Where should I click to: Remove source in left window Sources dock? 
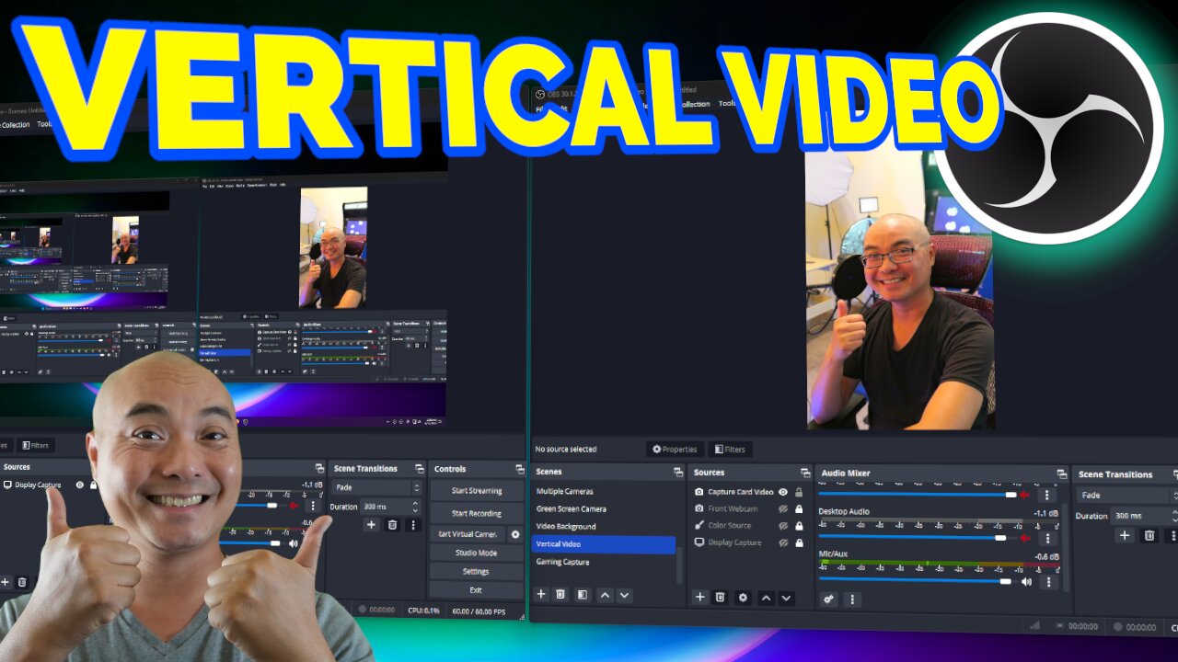22,582
